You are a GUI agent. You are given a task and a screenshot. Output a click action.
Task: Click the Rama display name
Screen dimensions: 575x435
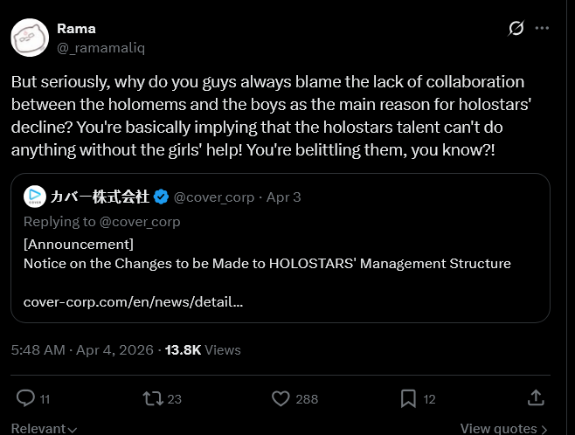(76, 29)
